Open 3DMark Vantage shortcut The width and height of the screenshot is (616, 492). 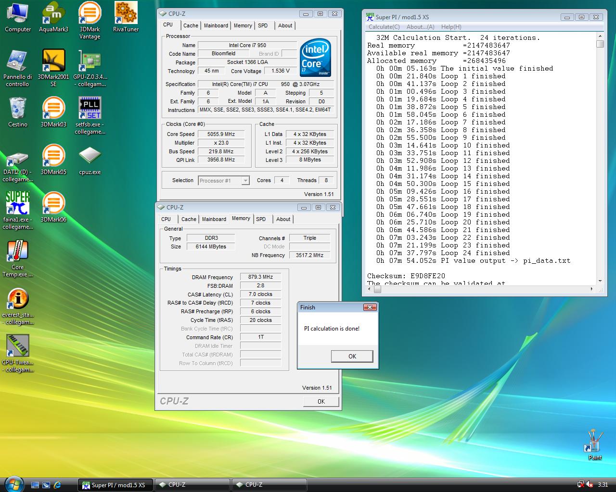(x=90, y=21)
